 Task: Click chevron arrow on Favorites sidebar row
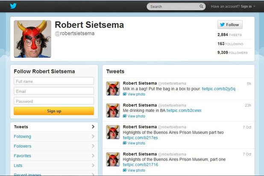pos(93,156)
